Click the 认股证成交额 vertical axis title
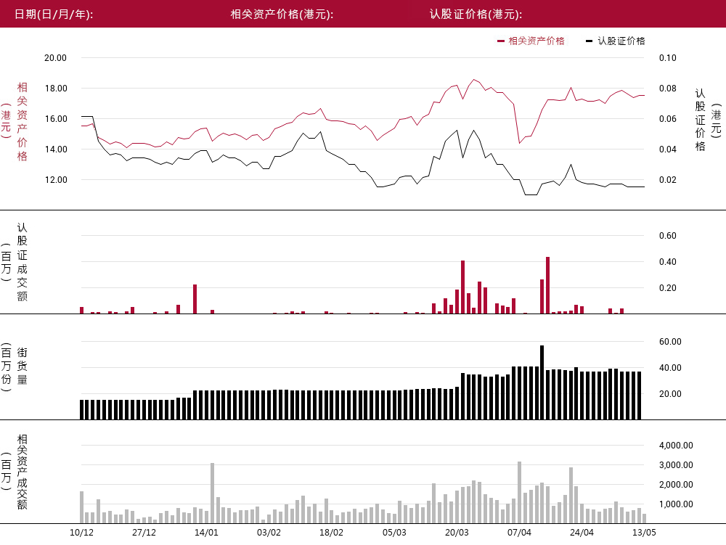 click(x=23, y=262)
